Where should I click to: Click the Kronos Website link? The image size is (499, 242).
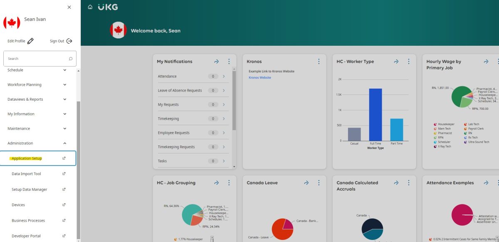tap(260, 77)
